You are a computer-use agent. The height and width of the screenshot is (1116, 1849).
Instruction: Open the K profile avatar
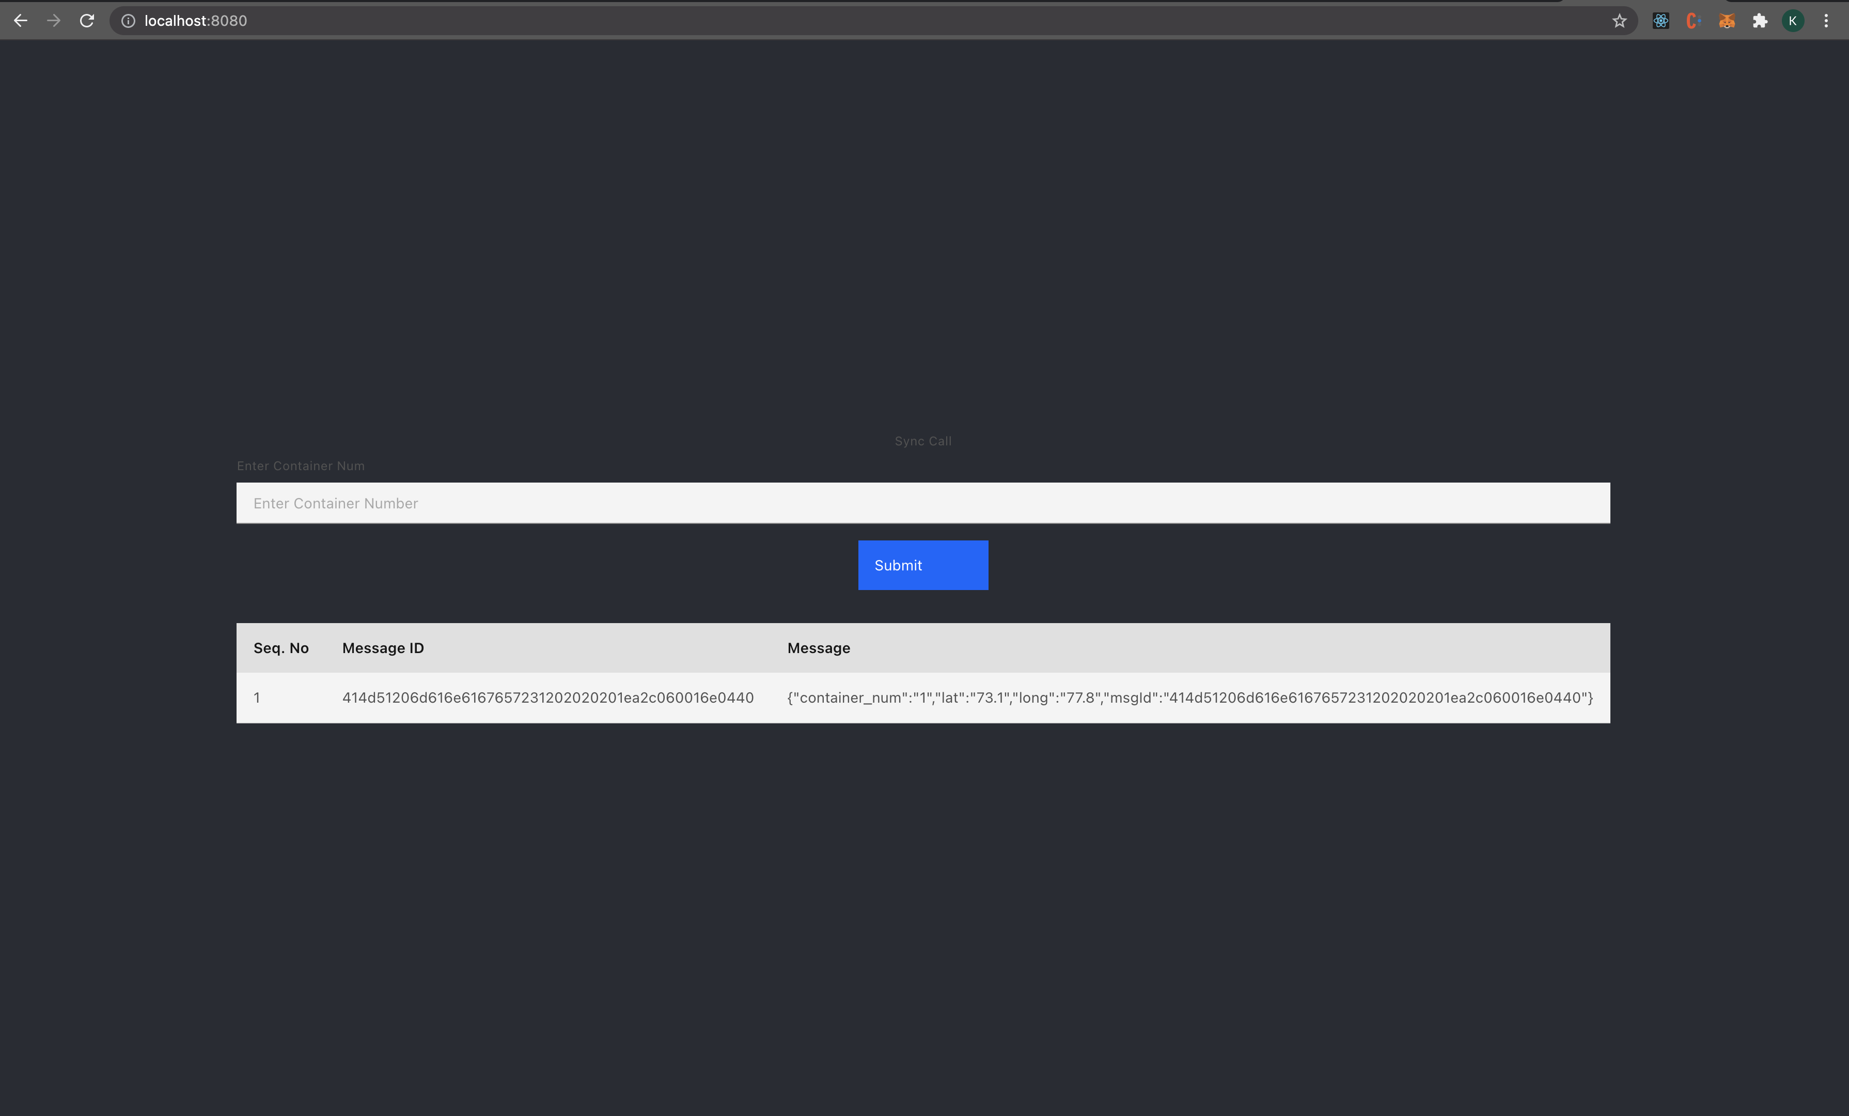(1793, 21)
